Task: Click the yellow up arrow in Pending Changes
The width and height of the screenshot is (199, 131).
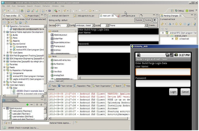Action: point(181,24)
